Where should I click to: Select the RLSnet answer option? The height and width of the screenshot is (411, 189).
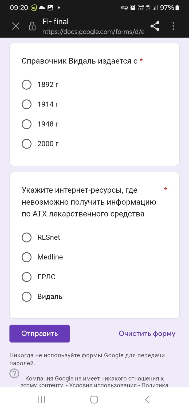pyautogui.click(x=26, y=237)
